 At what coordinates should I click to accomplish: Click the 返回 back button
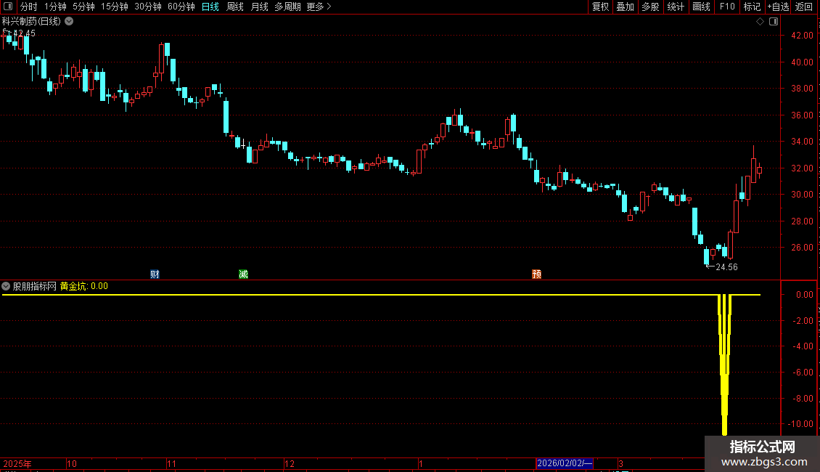(804, 7)
